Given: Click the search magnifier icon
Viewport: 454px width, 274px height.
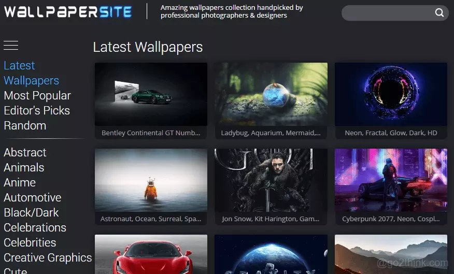Looking at the screenshot, I should (x=439, y=13).
